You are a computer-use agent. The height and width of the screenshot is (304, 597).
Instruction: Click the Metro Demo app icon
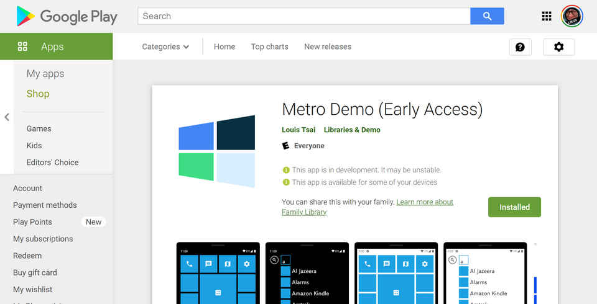217,151
